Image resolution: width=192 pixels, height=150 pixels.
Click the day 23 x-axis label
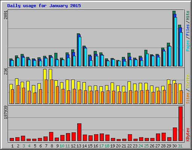(135, 146)
